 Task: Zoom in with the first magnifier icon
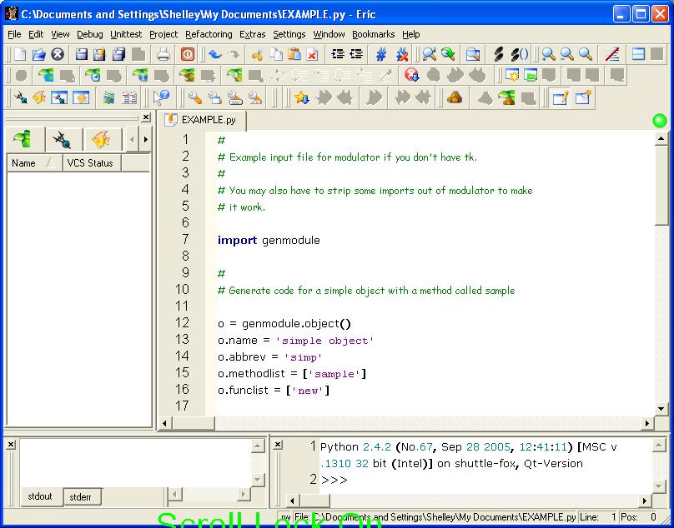click(x=548, y=54)
